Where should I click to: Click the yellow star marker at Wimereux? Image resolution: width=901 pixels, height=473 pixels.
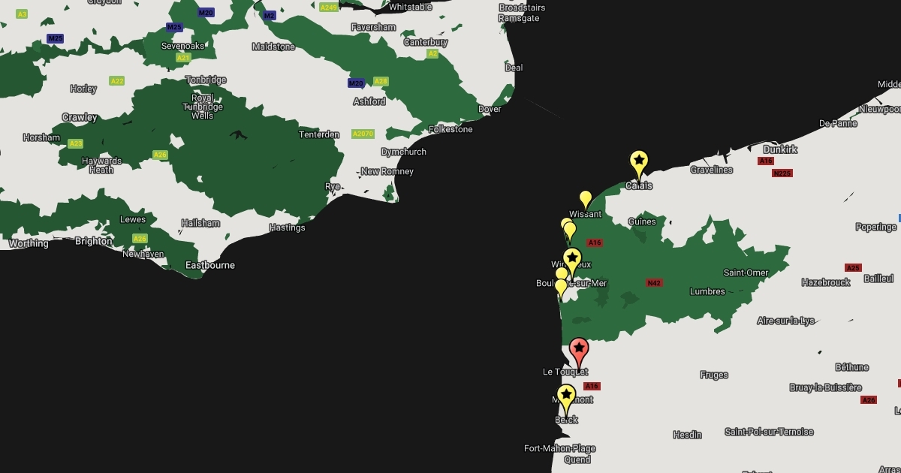tap(572, 260)
